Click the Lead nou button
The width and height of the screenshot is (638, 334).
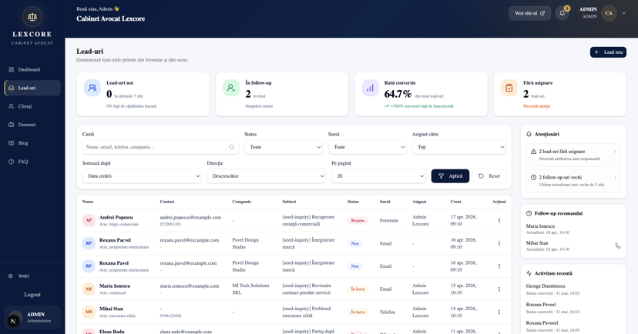click(608, 52)
